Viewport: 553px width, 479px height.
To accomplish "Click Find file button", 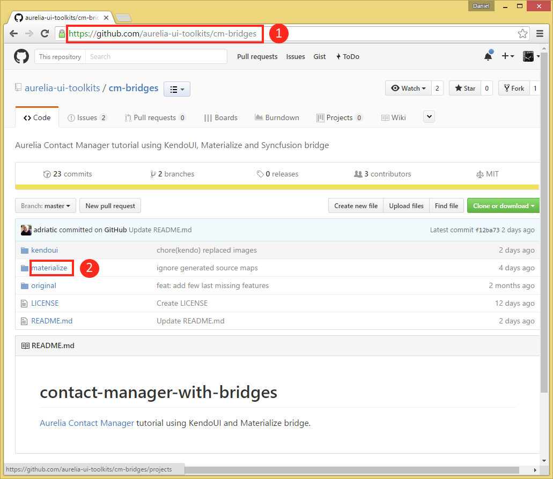I will point(446,205).
